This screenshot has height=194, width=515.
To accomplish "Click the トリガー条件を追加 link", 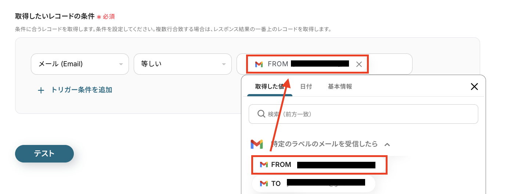I will click(x=81, y=90).
